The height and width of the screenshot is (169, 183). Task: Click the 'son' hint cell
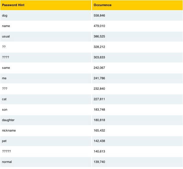[46, 109]
